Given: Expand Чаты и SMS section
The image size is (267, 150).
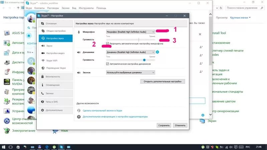Looking at the screenshot, I should pos(55,102).
